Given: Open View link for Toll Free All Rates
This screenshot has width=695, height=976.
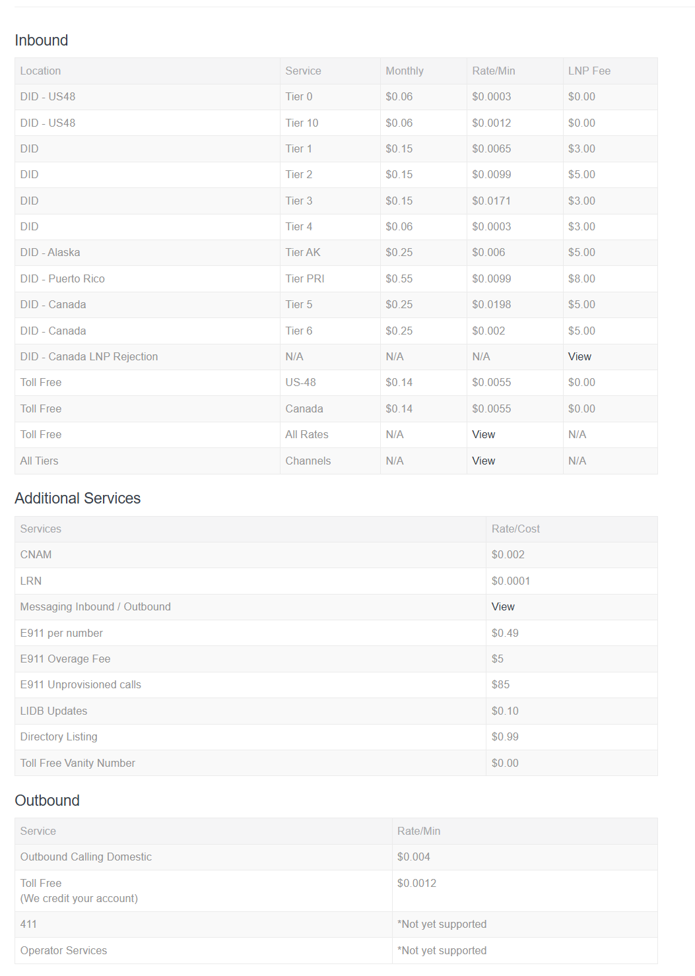Looking at the screenshot, I should (483, 434).
